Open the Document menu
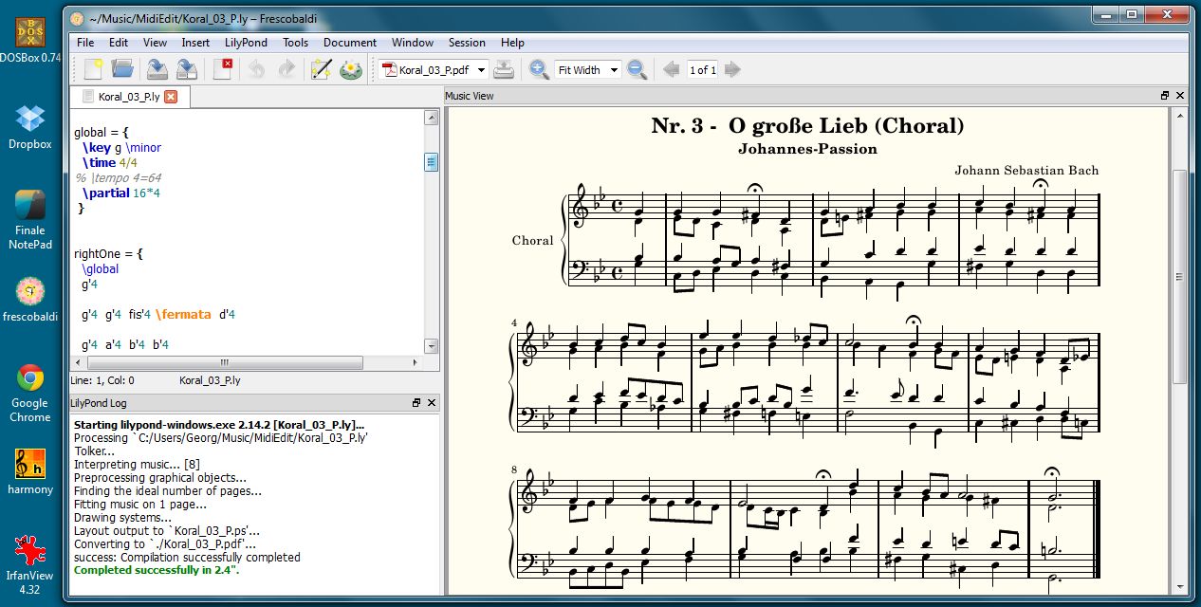The width and height of the screenshot is (1201, 607). tap(350, 42)
